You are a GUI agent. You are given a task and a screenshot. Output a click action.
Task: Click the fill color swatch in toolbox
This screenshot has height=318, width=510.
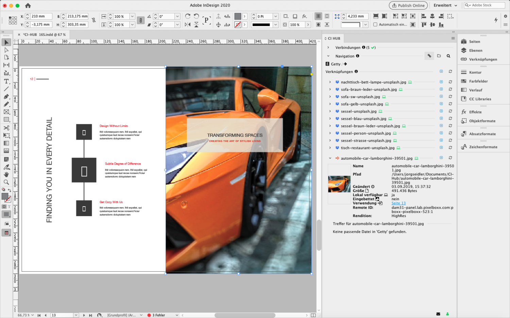(x=5, y=196)
